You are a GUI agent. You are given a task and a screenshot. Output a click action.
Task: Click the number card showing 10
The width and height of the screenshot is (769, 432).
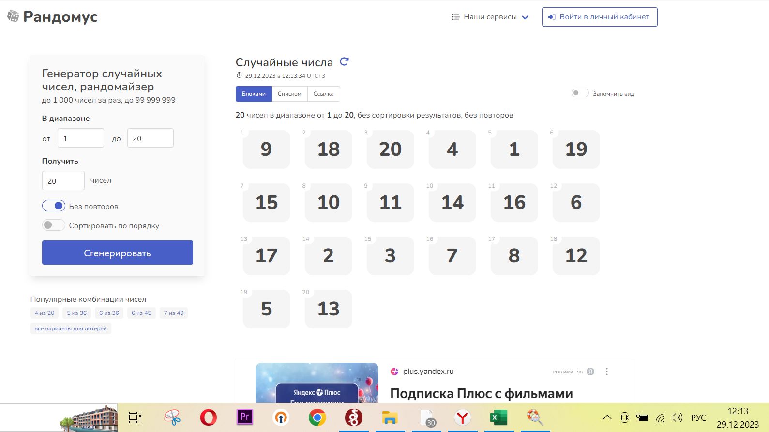click(x=329, y=202)
